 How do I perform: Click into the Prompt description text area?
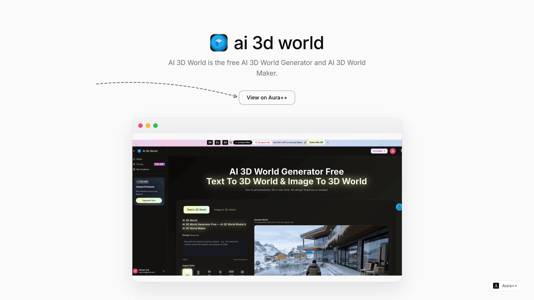click(215, 247)
